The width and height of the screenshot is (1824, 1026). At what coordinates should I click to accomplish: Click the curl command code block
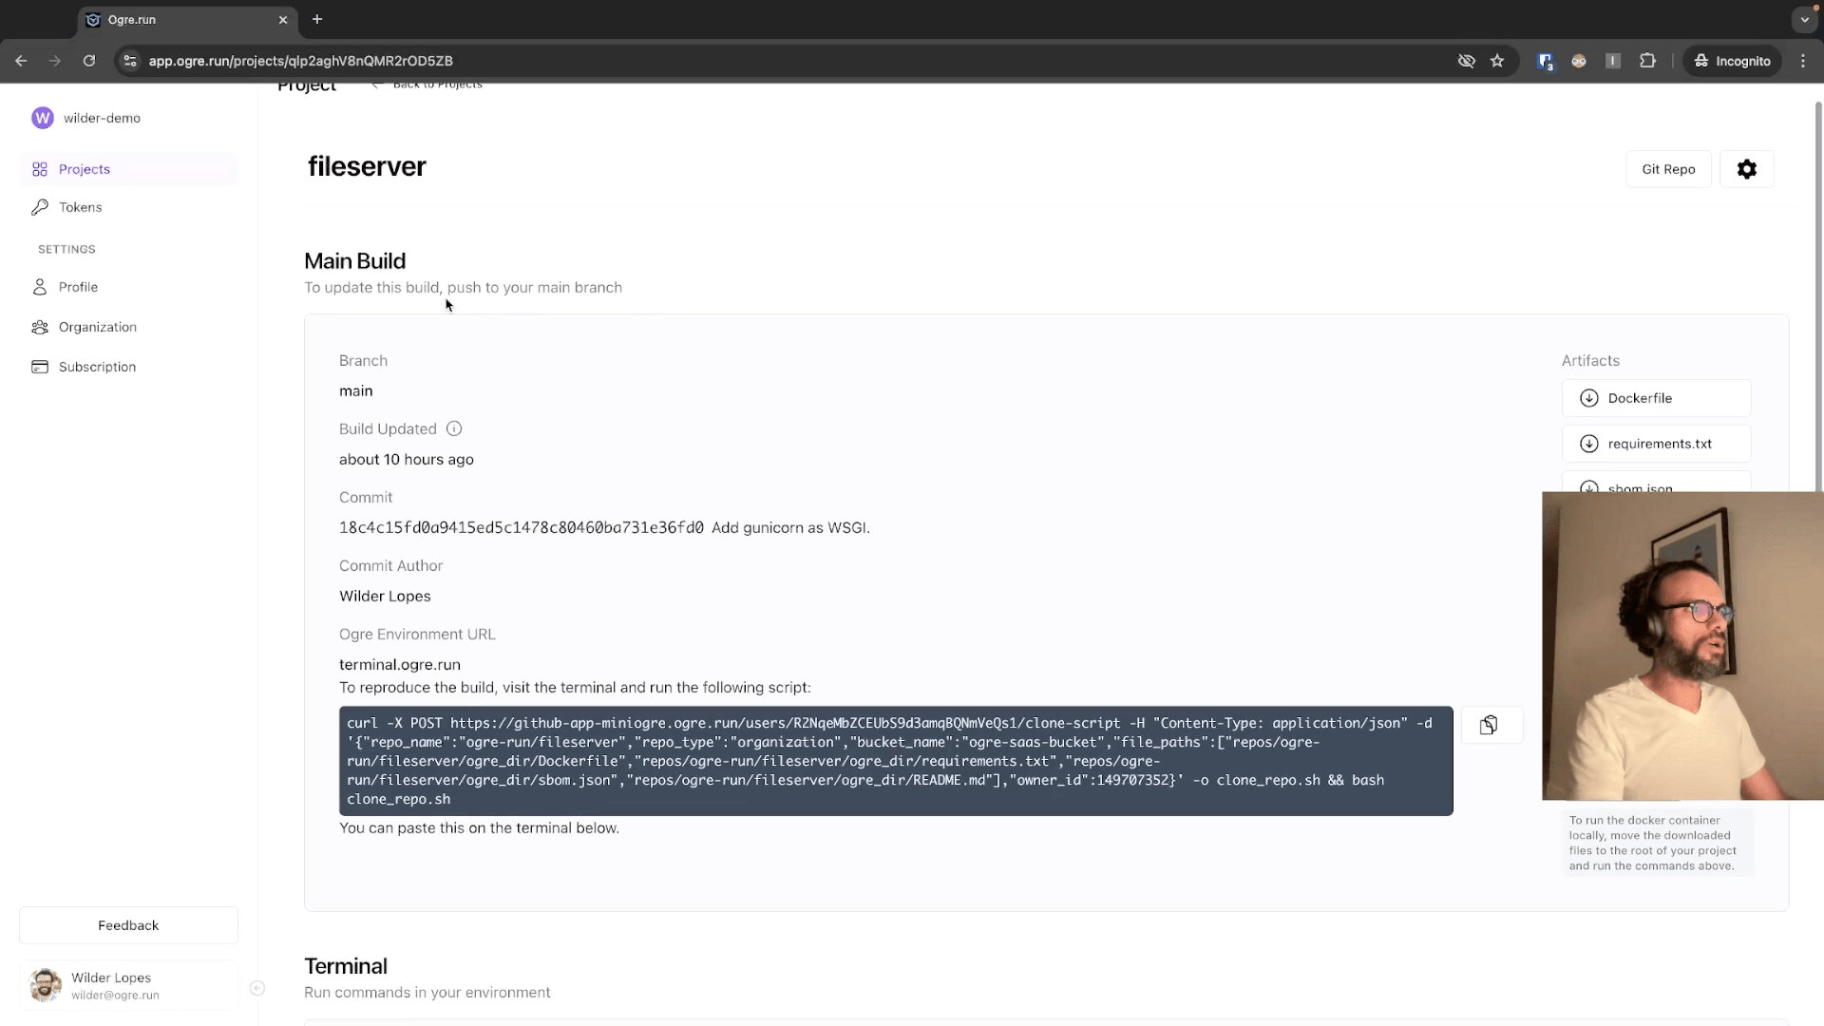coord(896,761)
